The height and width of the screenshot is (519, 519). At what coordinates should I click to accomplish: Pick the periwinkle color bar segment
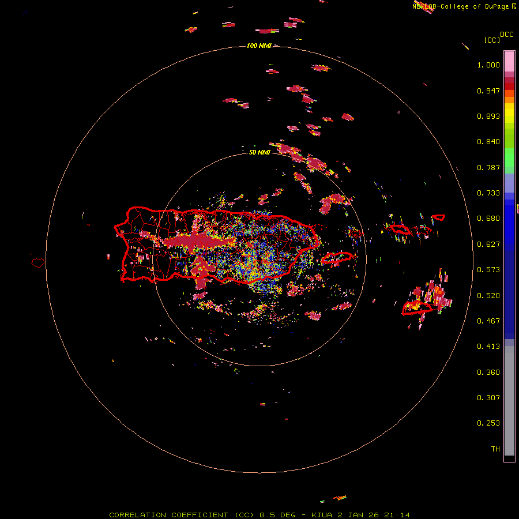509,183
